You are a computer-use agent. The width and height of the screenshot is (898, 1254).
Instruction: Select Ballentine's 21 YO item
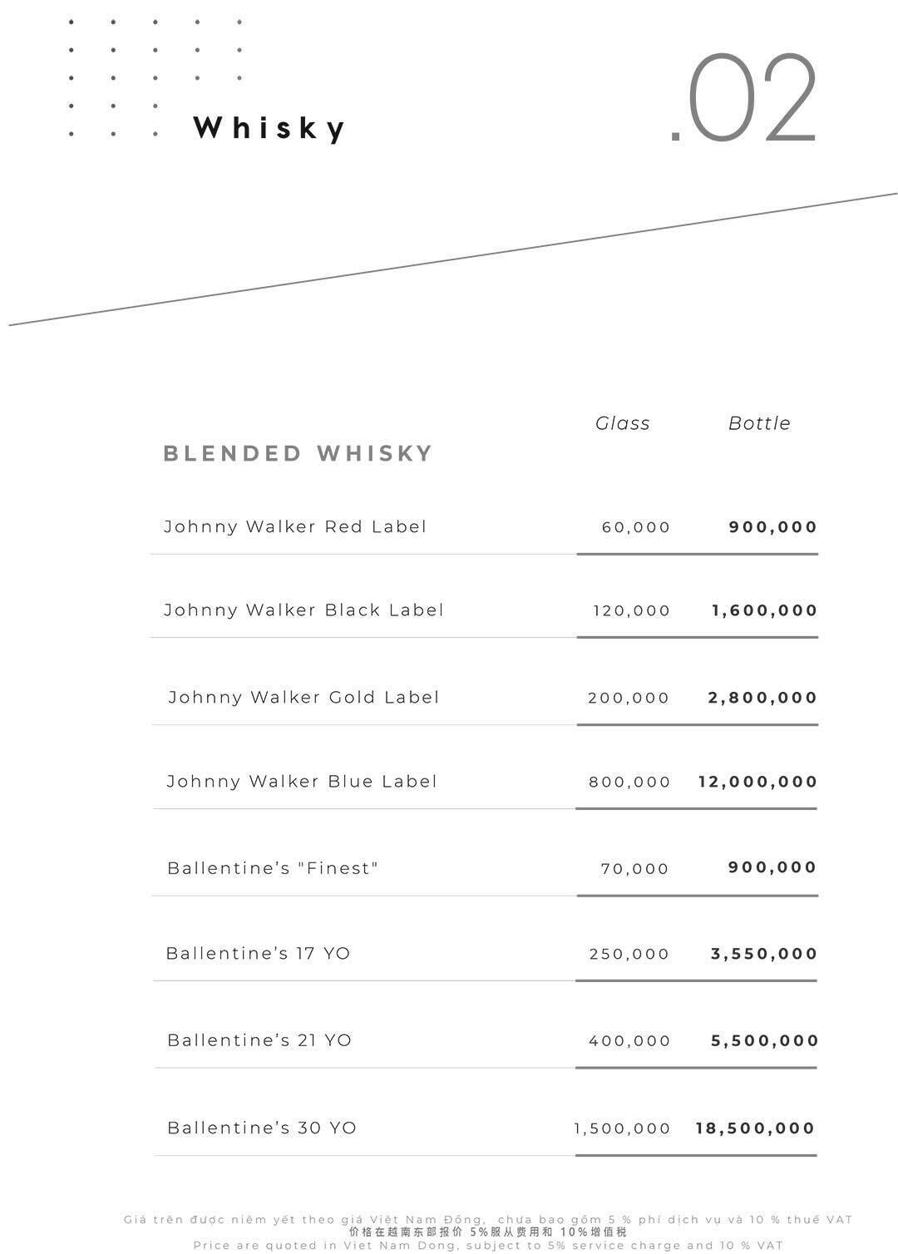click(259, 1040)
